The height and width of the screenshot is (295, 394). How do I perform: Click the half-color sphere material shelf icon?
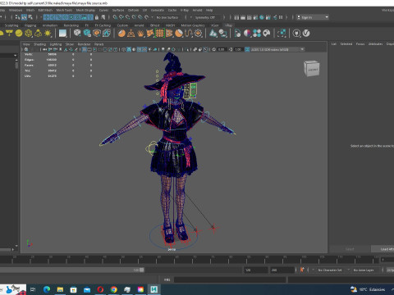coord(247,34)
